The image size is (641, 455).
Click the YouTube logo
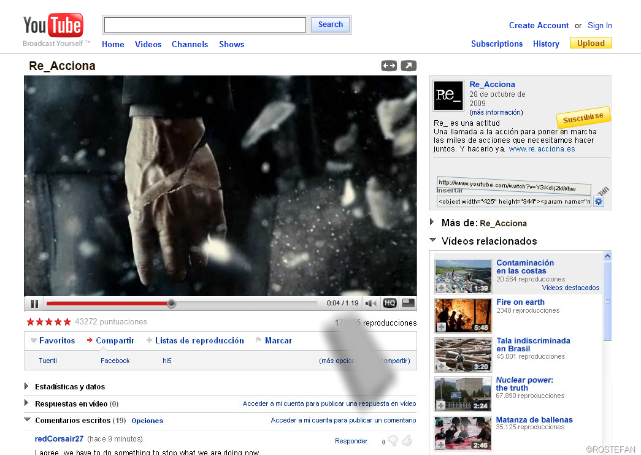(53, 26)
